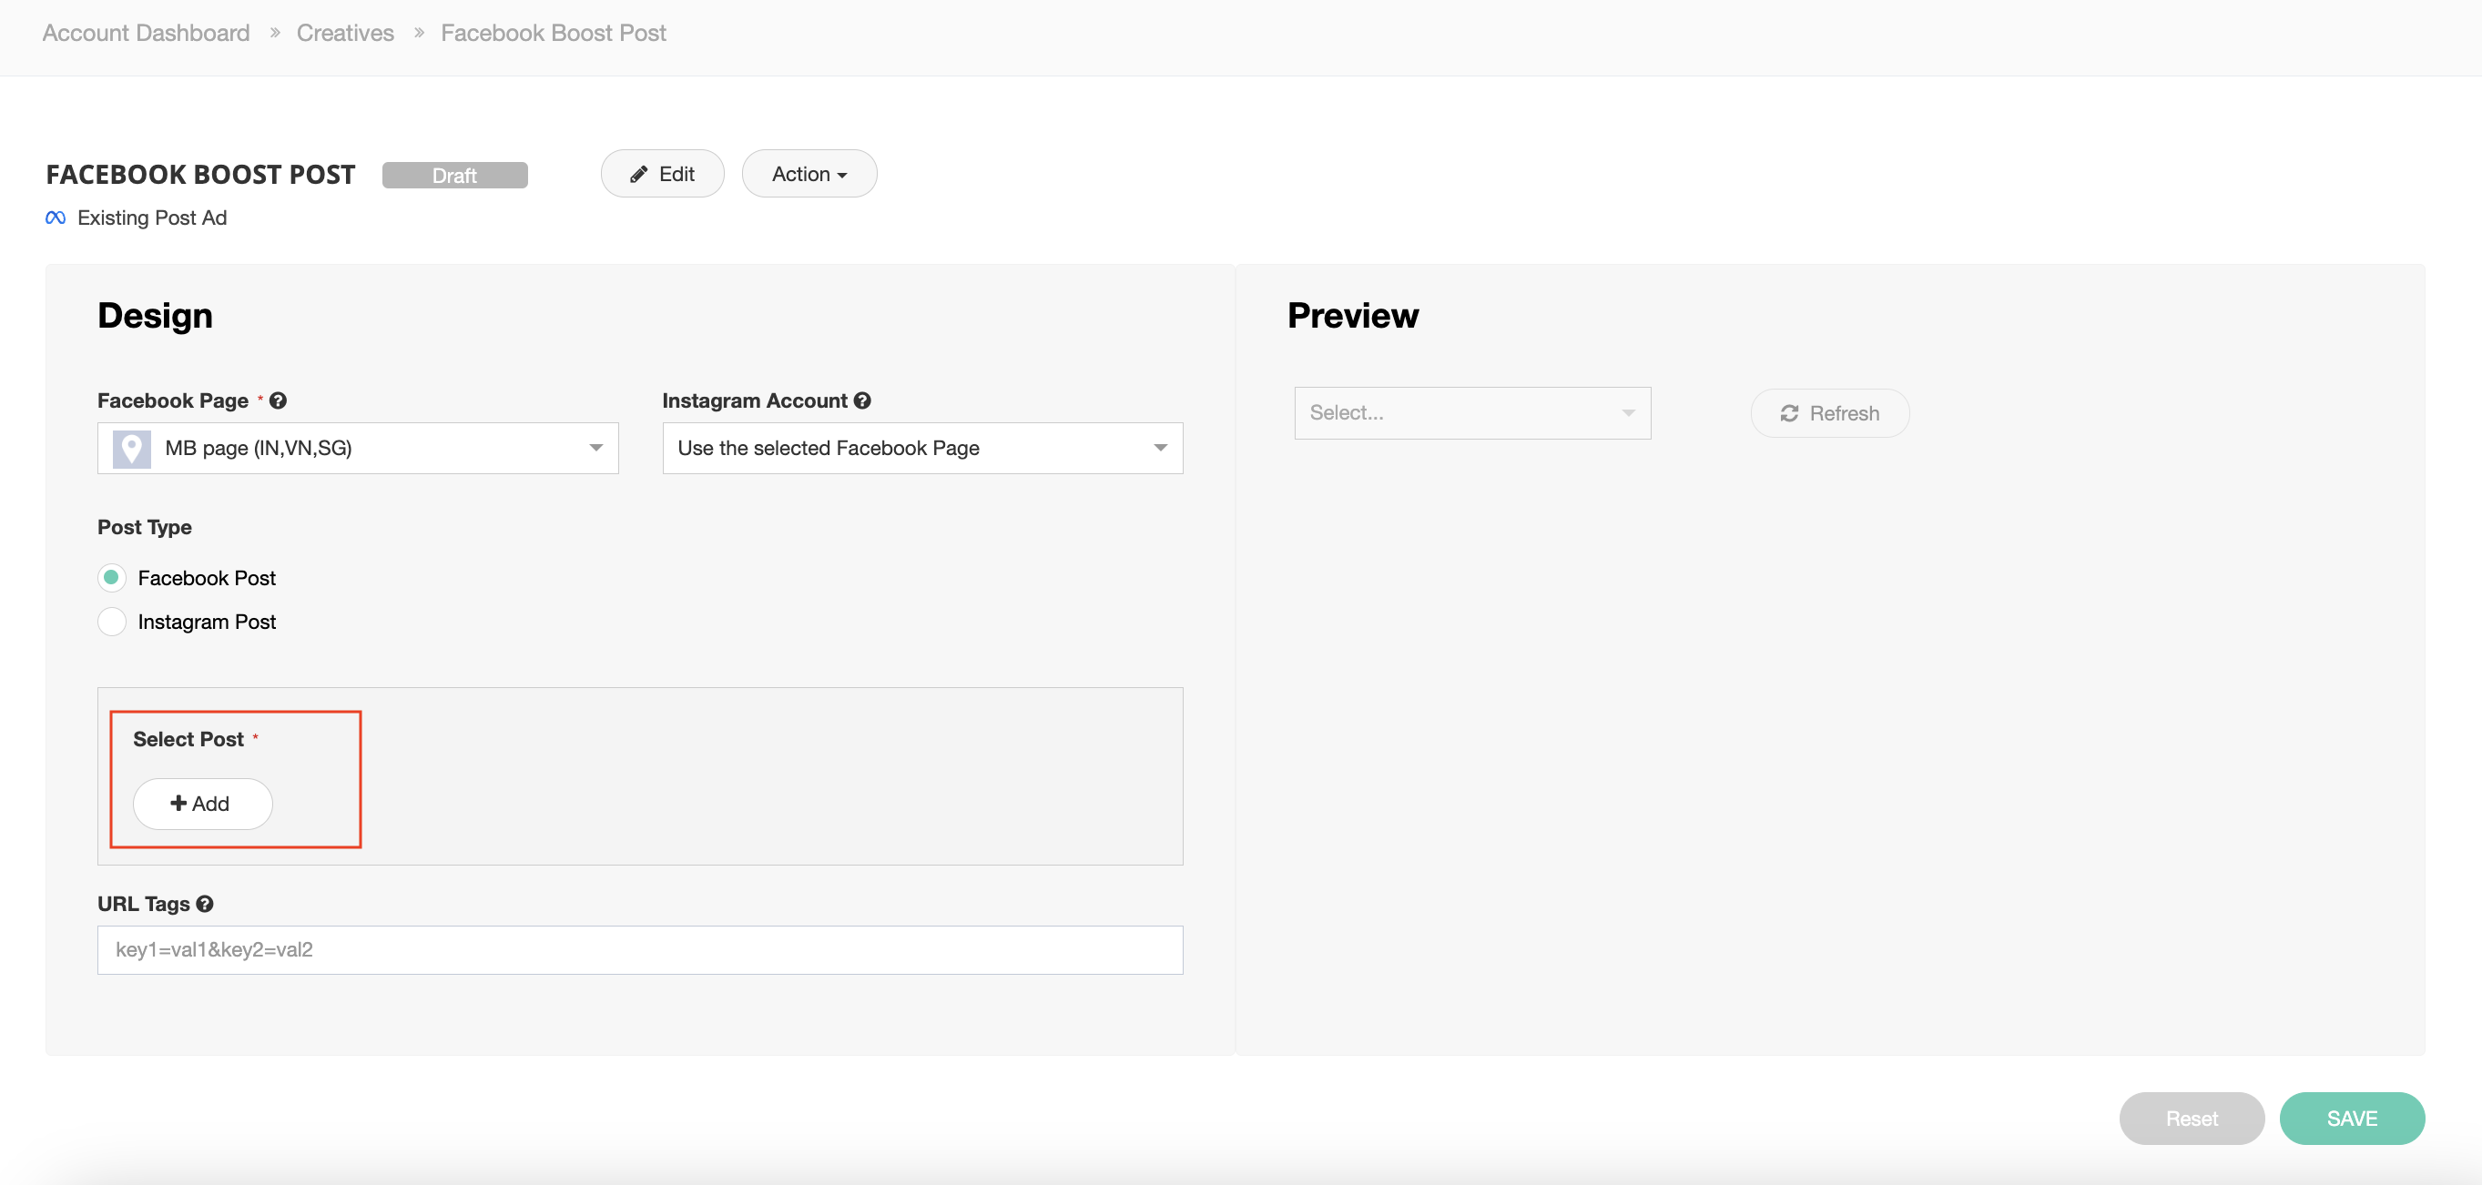Open the Facebook Page dropdown
2482x1185 pixels.
tap(358, 448)
